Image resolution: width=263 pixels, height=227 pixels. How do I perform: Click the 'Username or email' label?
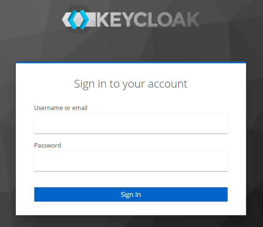[x=61, y=108]
